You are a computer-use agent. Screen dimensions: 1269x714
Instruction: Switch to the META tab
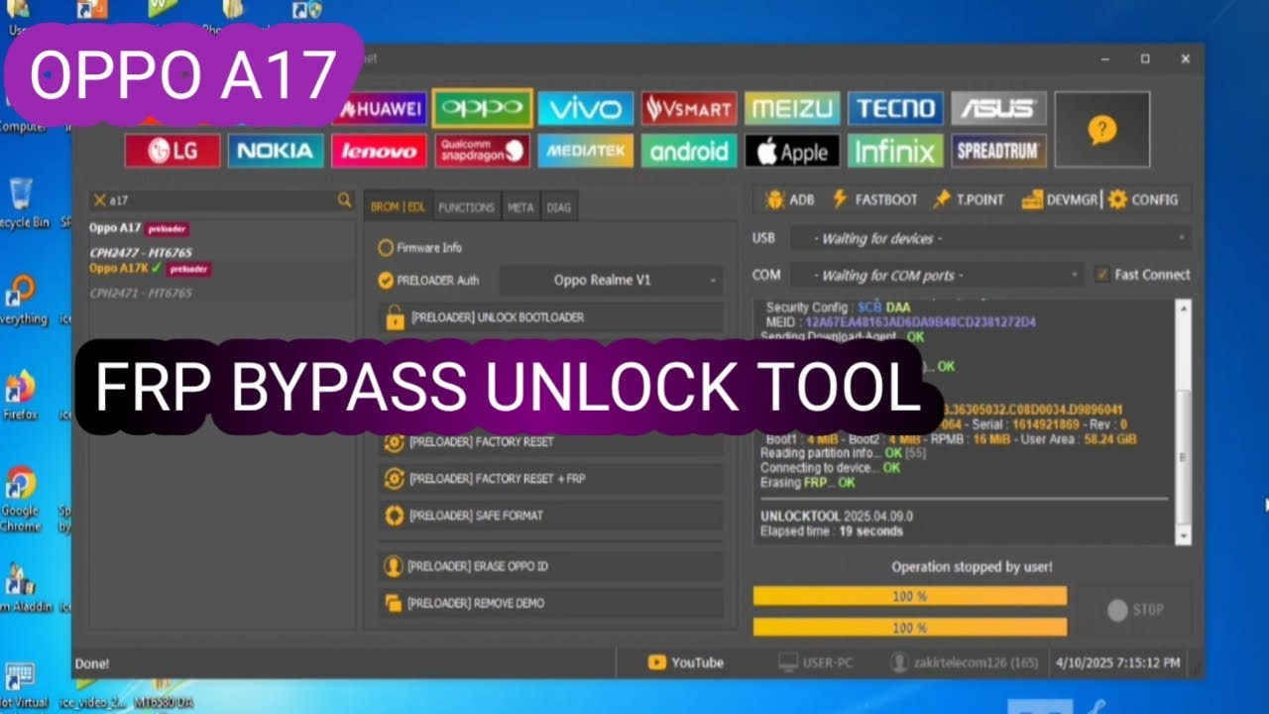point(520,207)
